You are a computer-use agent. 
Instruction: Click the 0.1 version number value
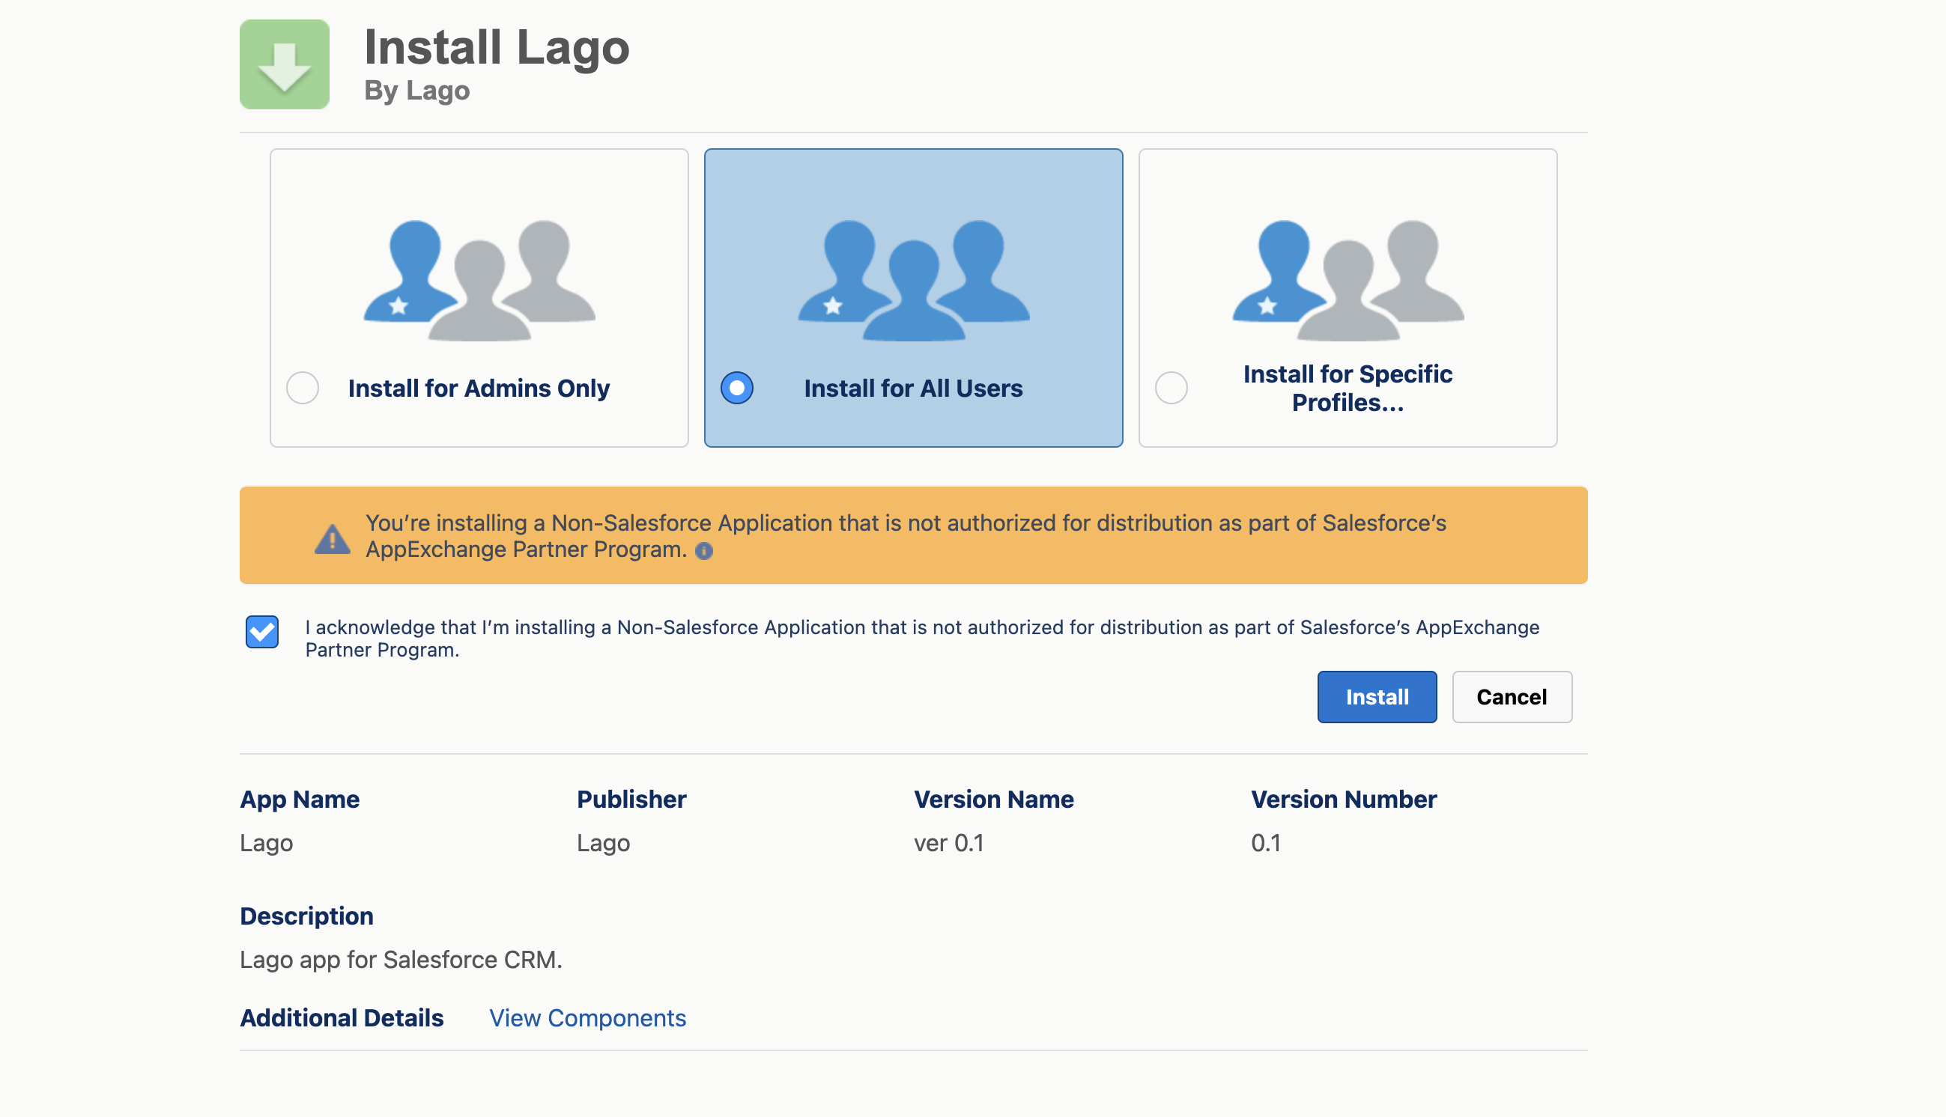point(1265,842)
